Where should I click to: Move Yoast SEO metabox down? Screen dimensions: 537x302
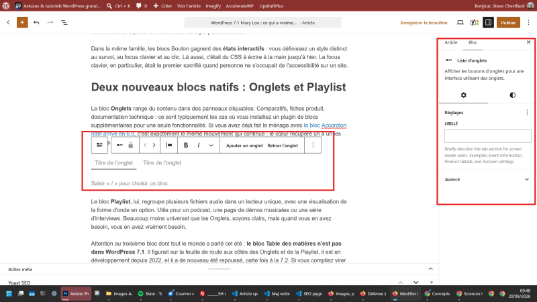416,283
